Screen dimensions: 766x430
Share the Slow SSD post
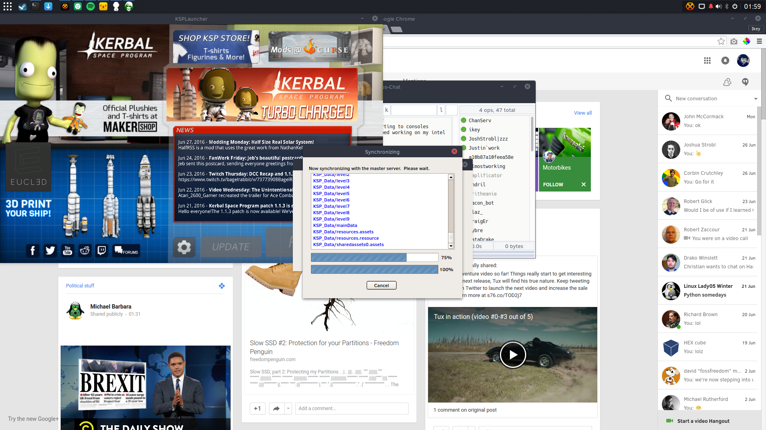(x=276, y=408)
